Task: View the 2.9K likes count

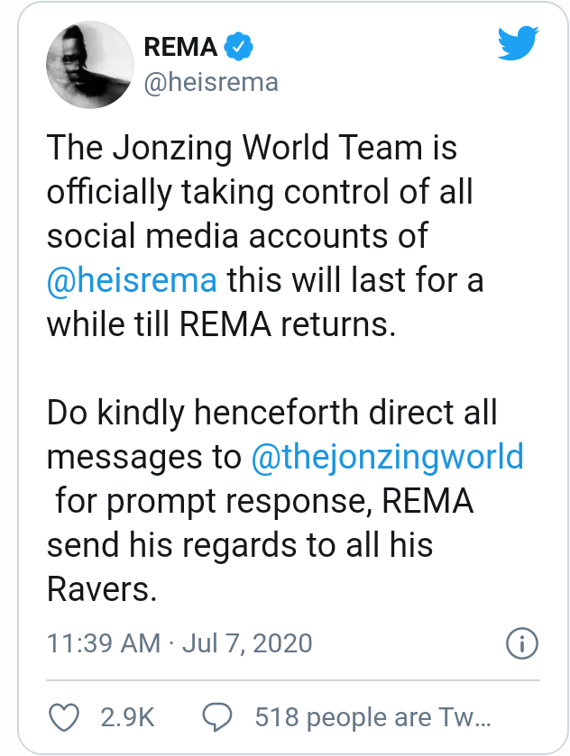Action: click(127, 717)
